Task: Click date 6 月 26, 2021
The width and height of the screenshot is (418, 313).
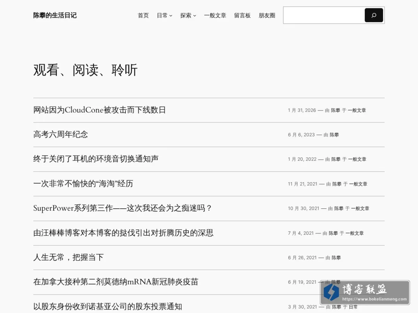Action: click(302, 258)
